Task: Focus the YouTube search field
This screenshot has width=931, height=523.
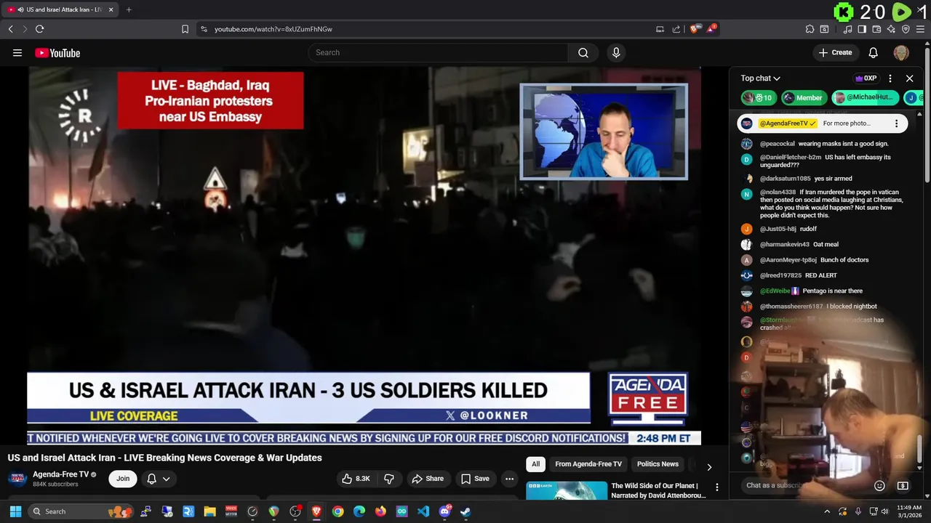Action: tap(439, 52)
